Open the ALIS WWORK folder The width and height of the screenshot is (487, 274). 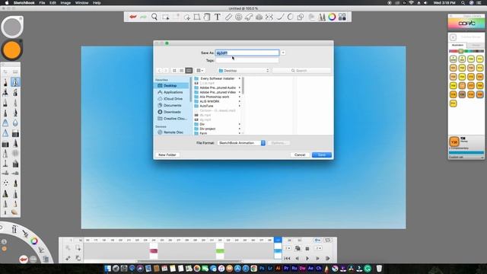point(209,101)
